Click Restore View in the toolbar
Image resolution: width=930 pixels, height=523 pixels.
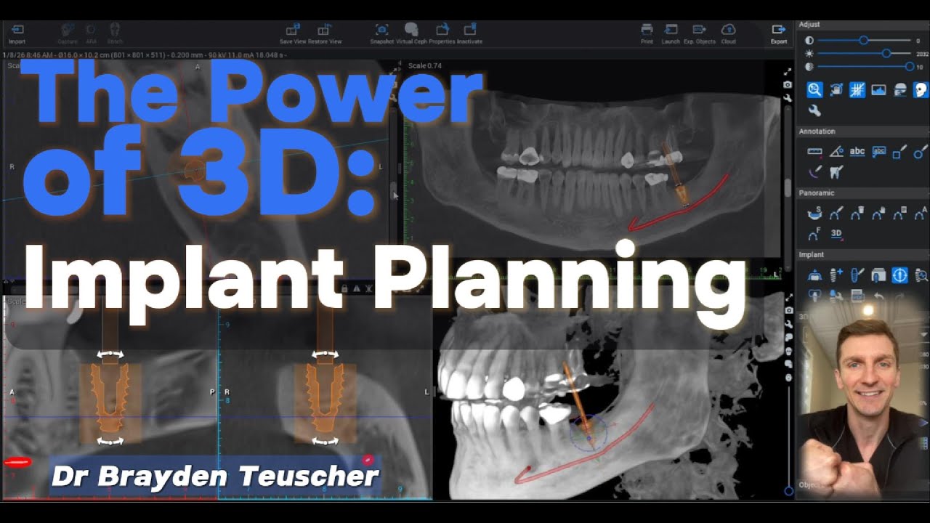click(325, 33)
